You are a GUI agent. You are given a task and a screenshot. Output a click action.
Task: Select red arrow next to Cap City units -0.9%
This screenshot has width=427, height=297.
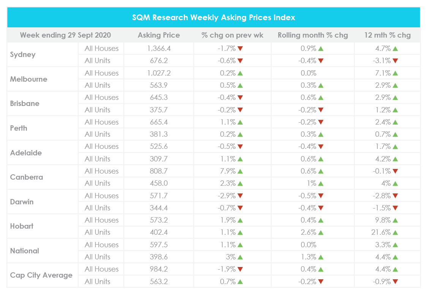tap(395, 281)
